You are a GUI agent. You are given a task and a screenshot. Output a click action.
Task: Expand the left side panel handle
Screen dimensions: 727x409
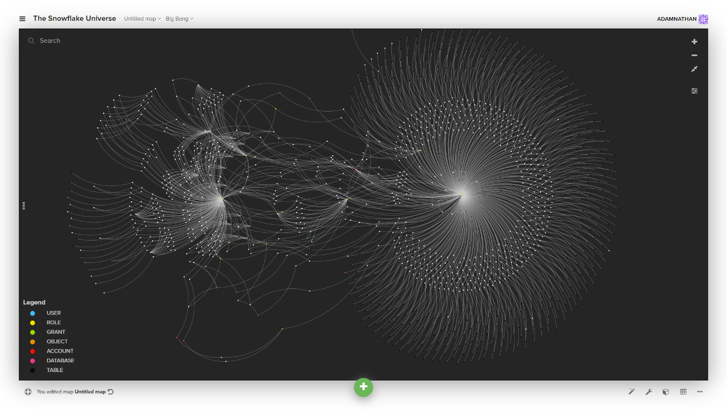[x=24, y=206]
